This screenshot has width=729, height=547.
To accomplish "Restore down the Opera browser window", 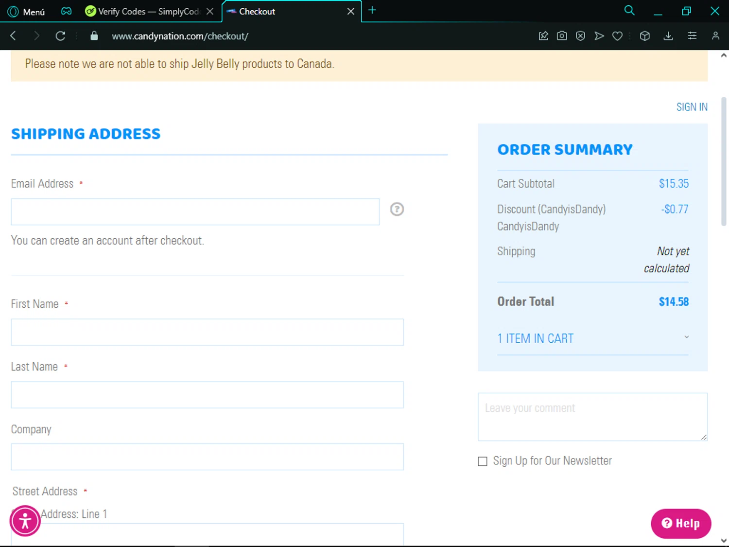I will (x=686, y=11).
